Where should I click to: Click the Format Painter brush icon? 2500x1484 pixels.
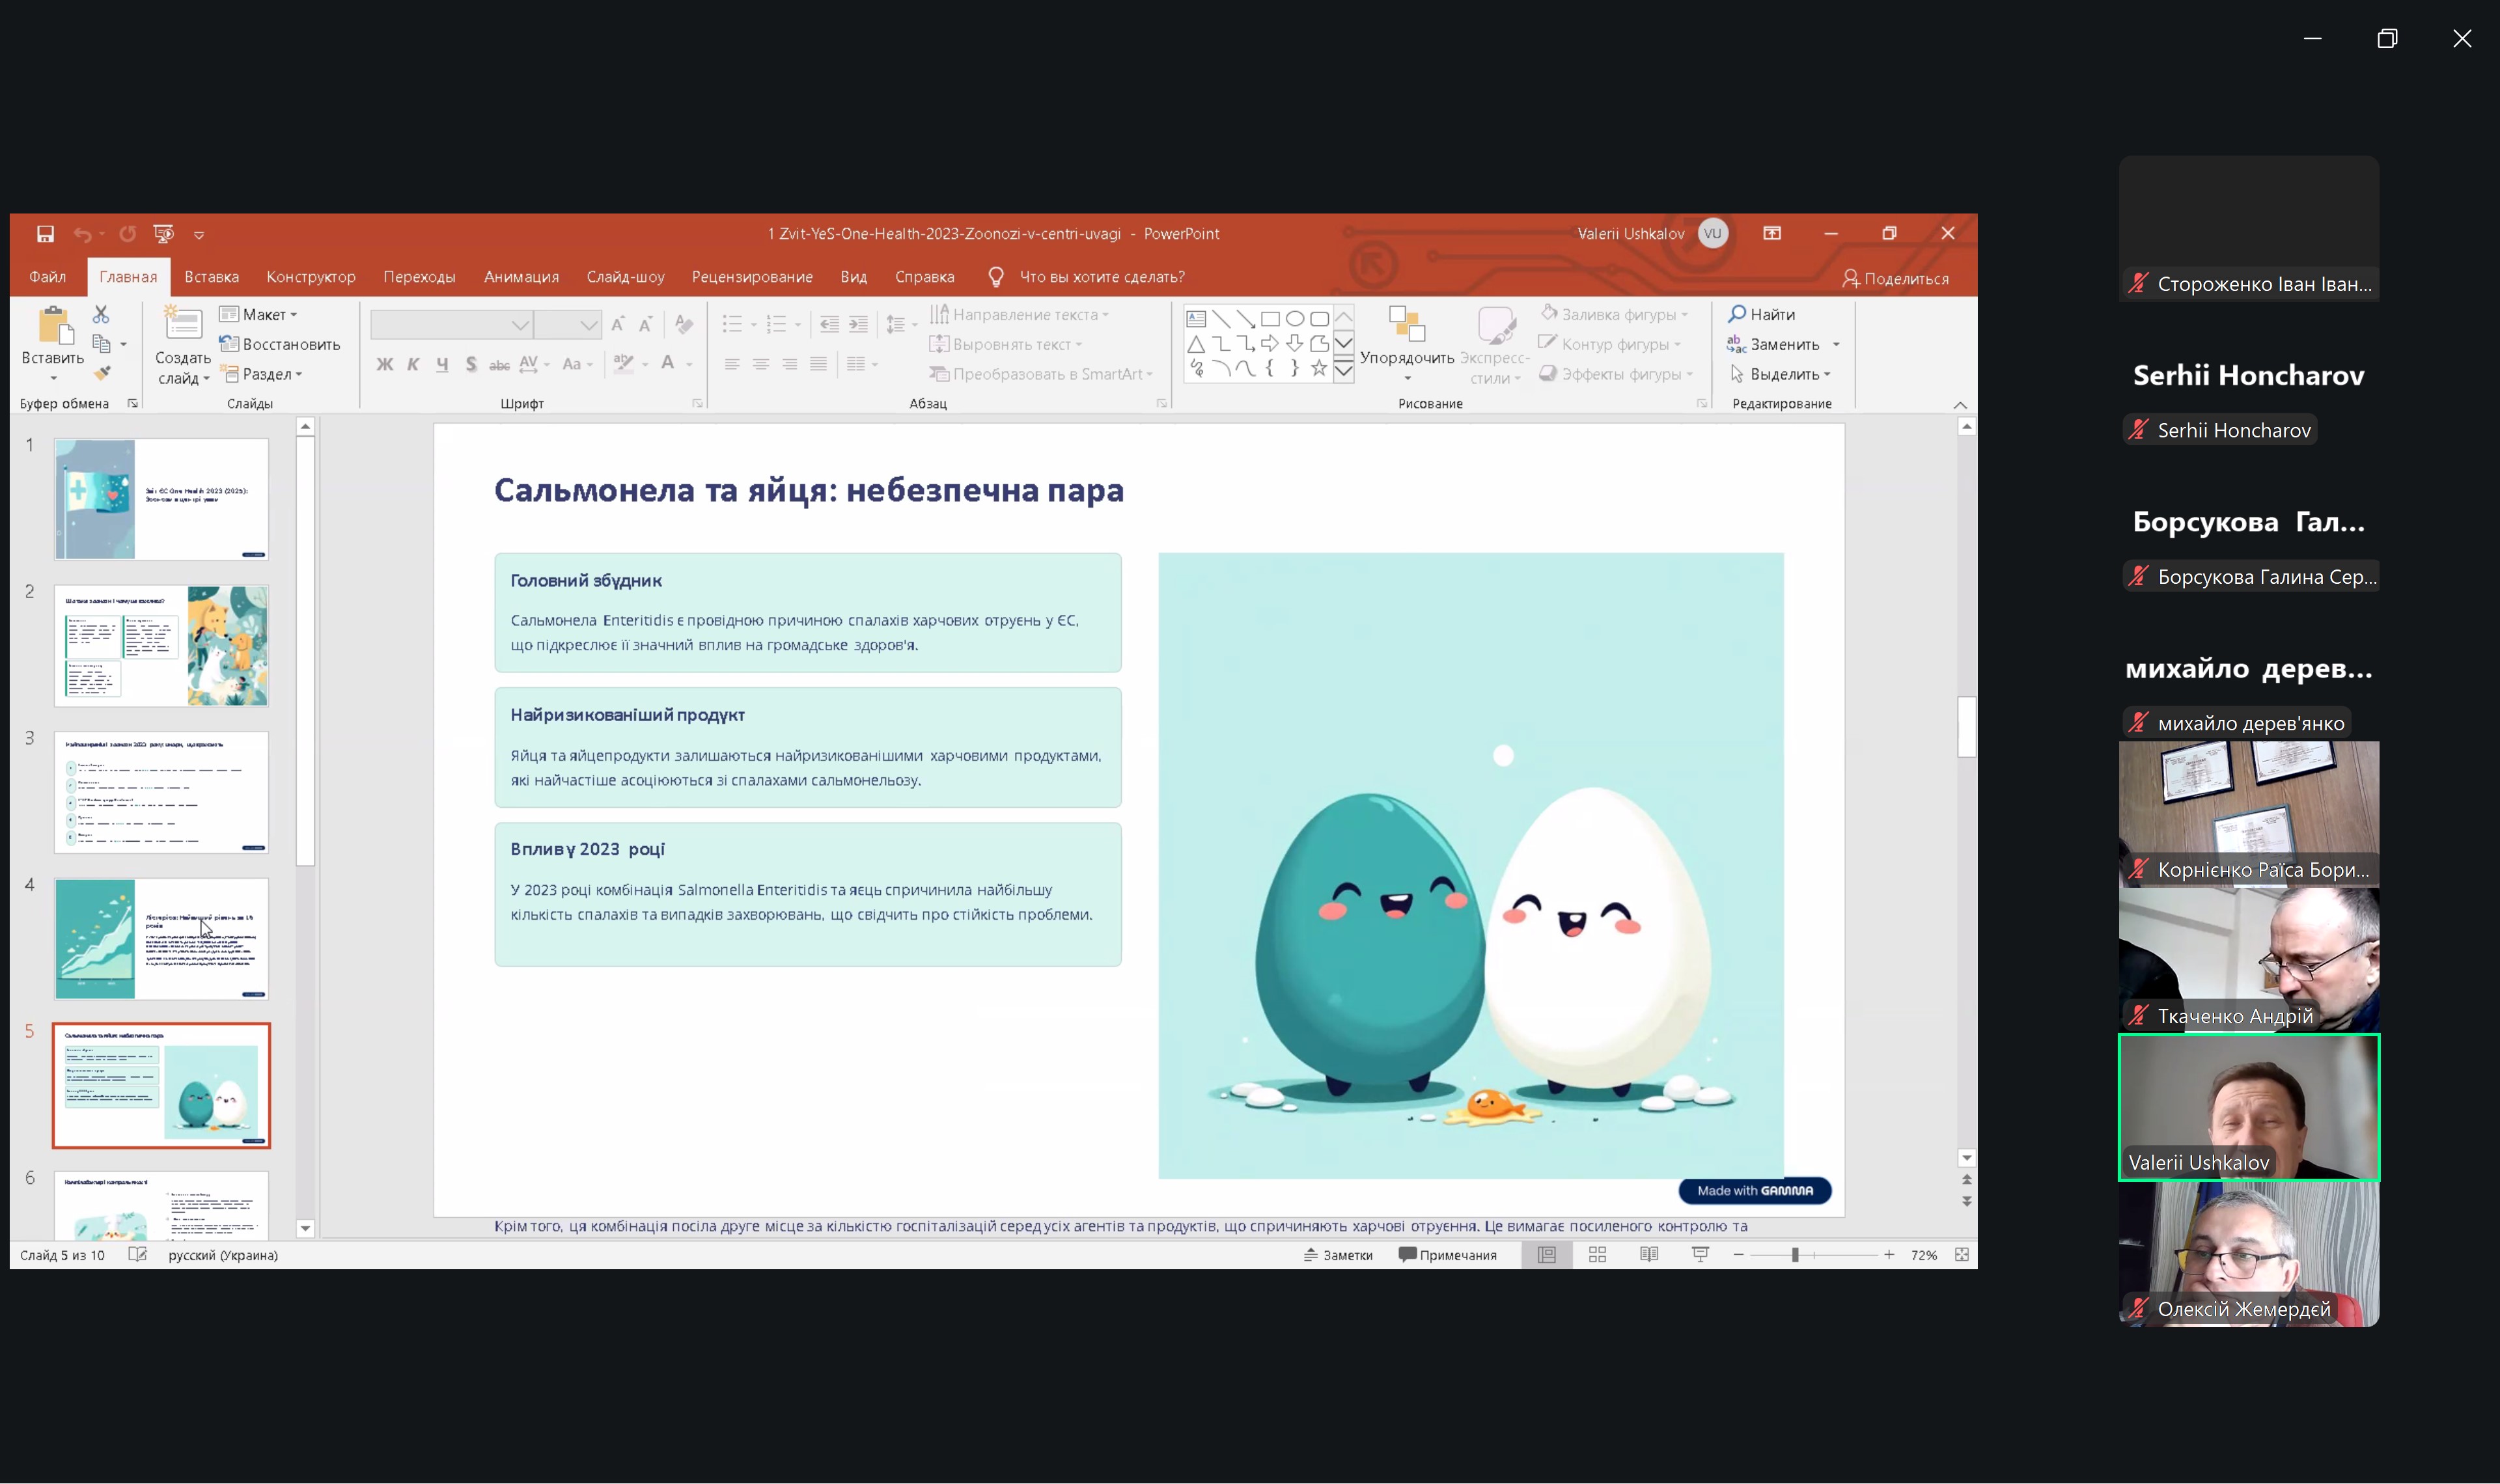102,373
